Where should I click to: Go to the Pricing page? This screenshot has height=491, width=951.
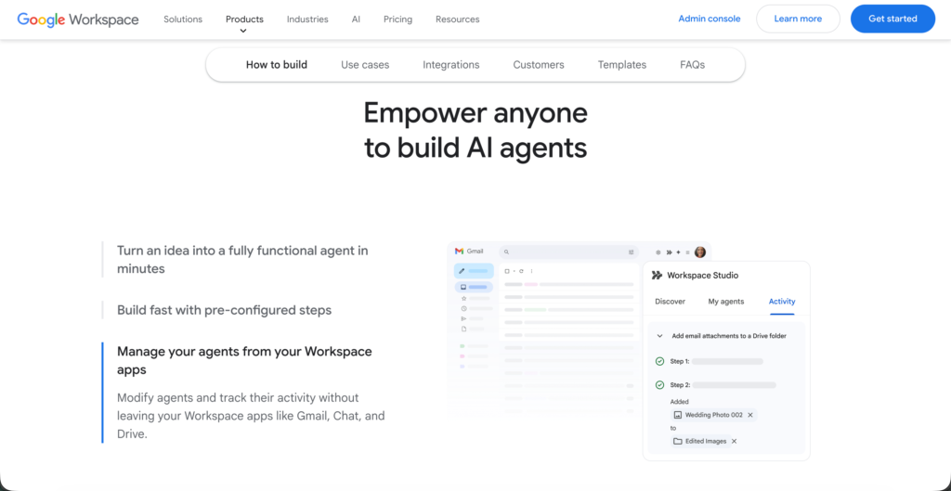pyautogui.click(x=397, y=19)
